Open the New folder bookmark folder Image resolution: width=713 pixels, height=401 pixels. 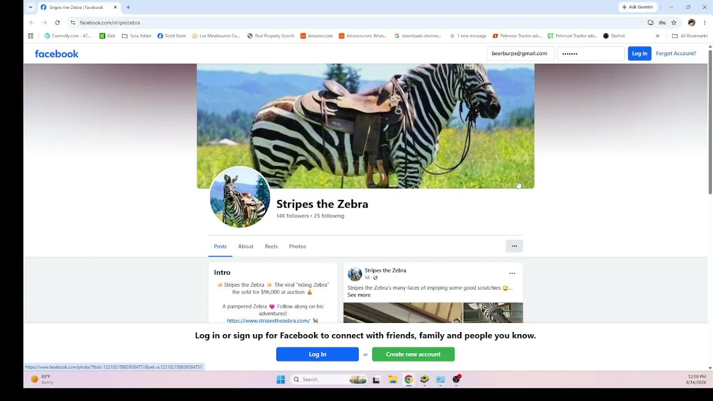click(x=136, y=36)
